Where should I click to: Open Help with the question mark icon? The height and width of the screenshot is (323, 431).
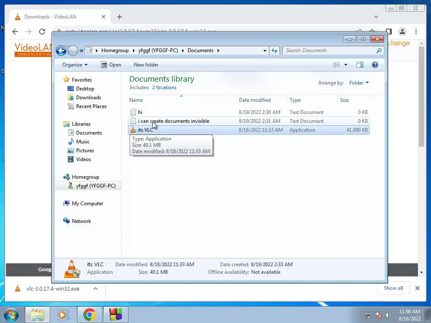coord(375,65)
